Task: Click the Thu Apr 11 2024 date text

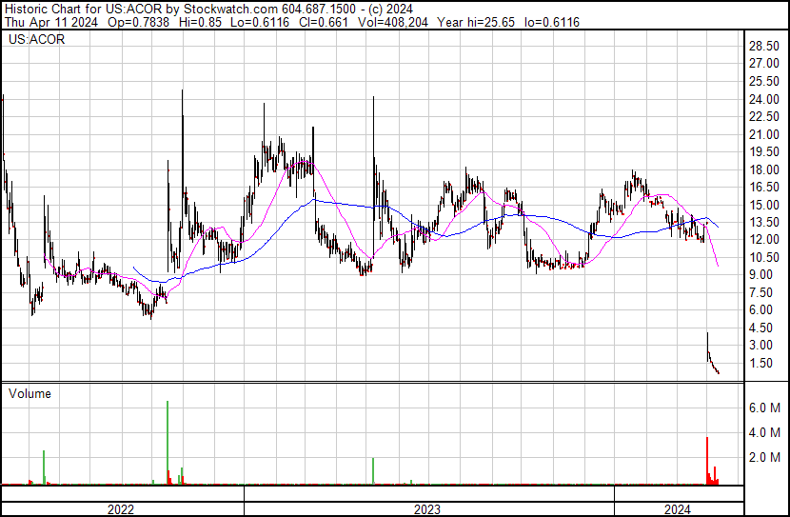Action: pos(50,22)
